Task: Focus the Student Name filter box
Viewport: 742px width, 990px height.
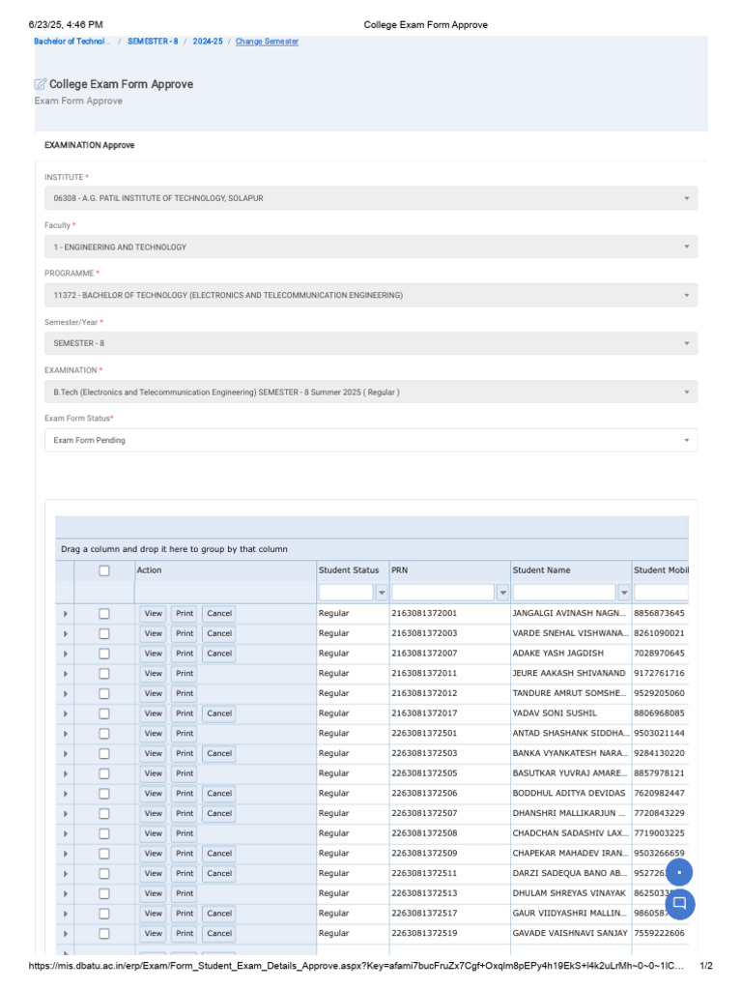Action: tap(564, 593)
